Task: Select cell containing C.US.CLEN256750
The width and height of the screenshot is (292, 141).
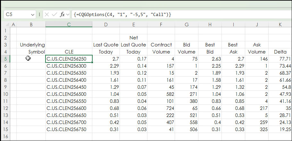Action: click(x=69, y=129)
